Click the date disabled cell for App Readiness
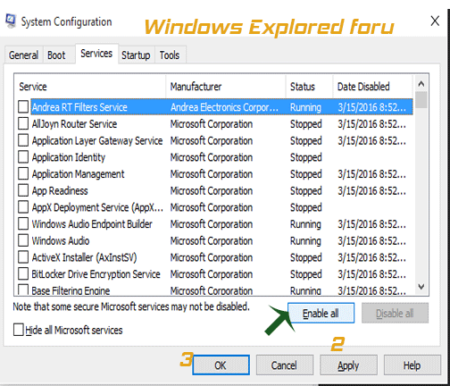Screen dimensions: 450x386 click(x=371, y=190)
